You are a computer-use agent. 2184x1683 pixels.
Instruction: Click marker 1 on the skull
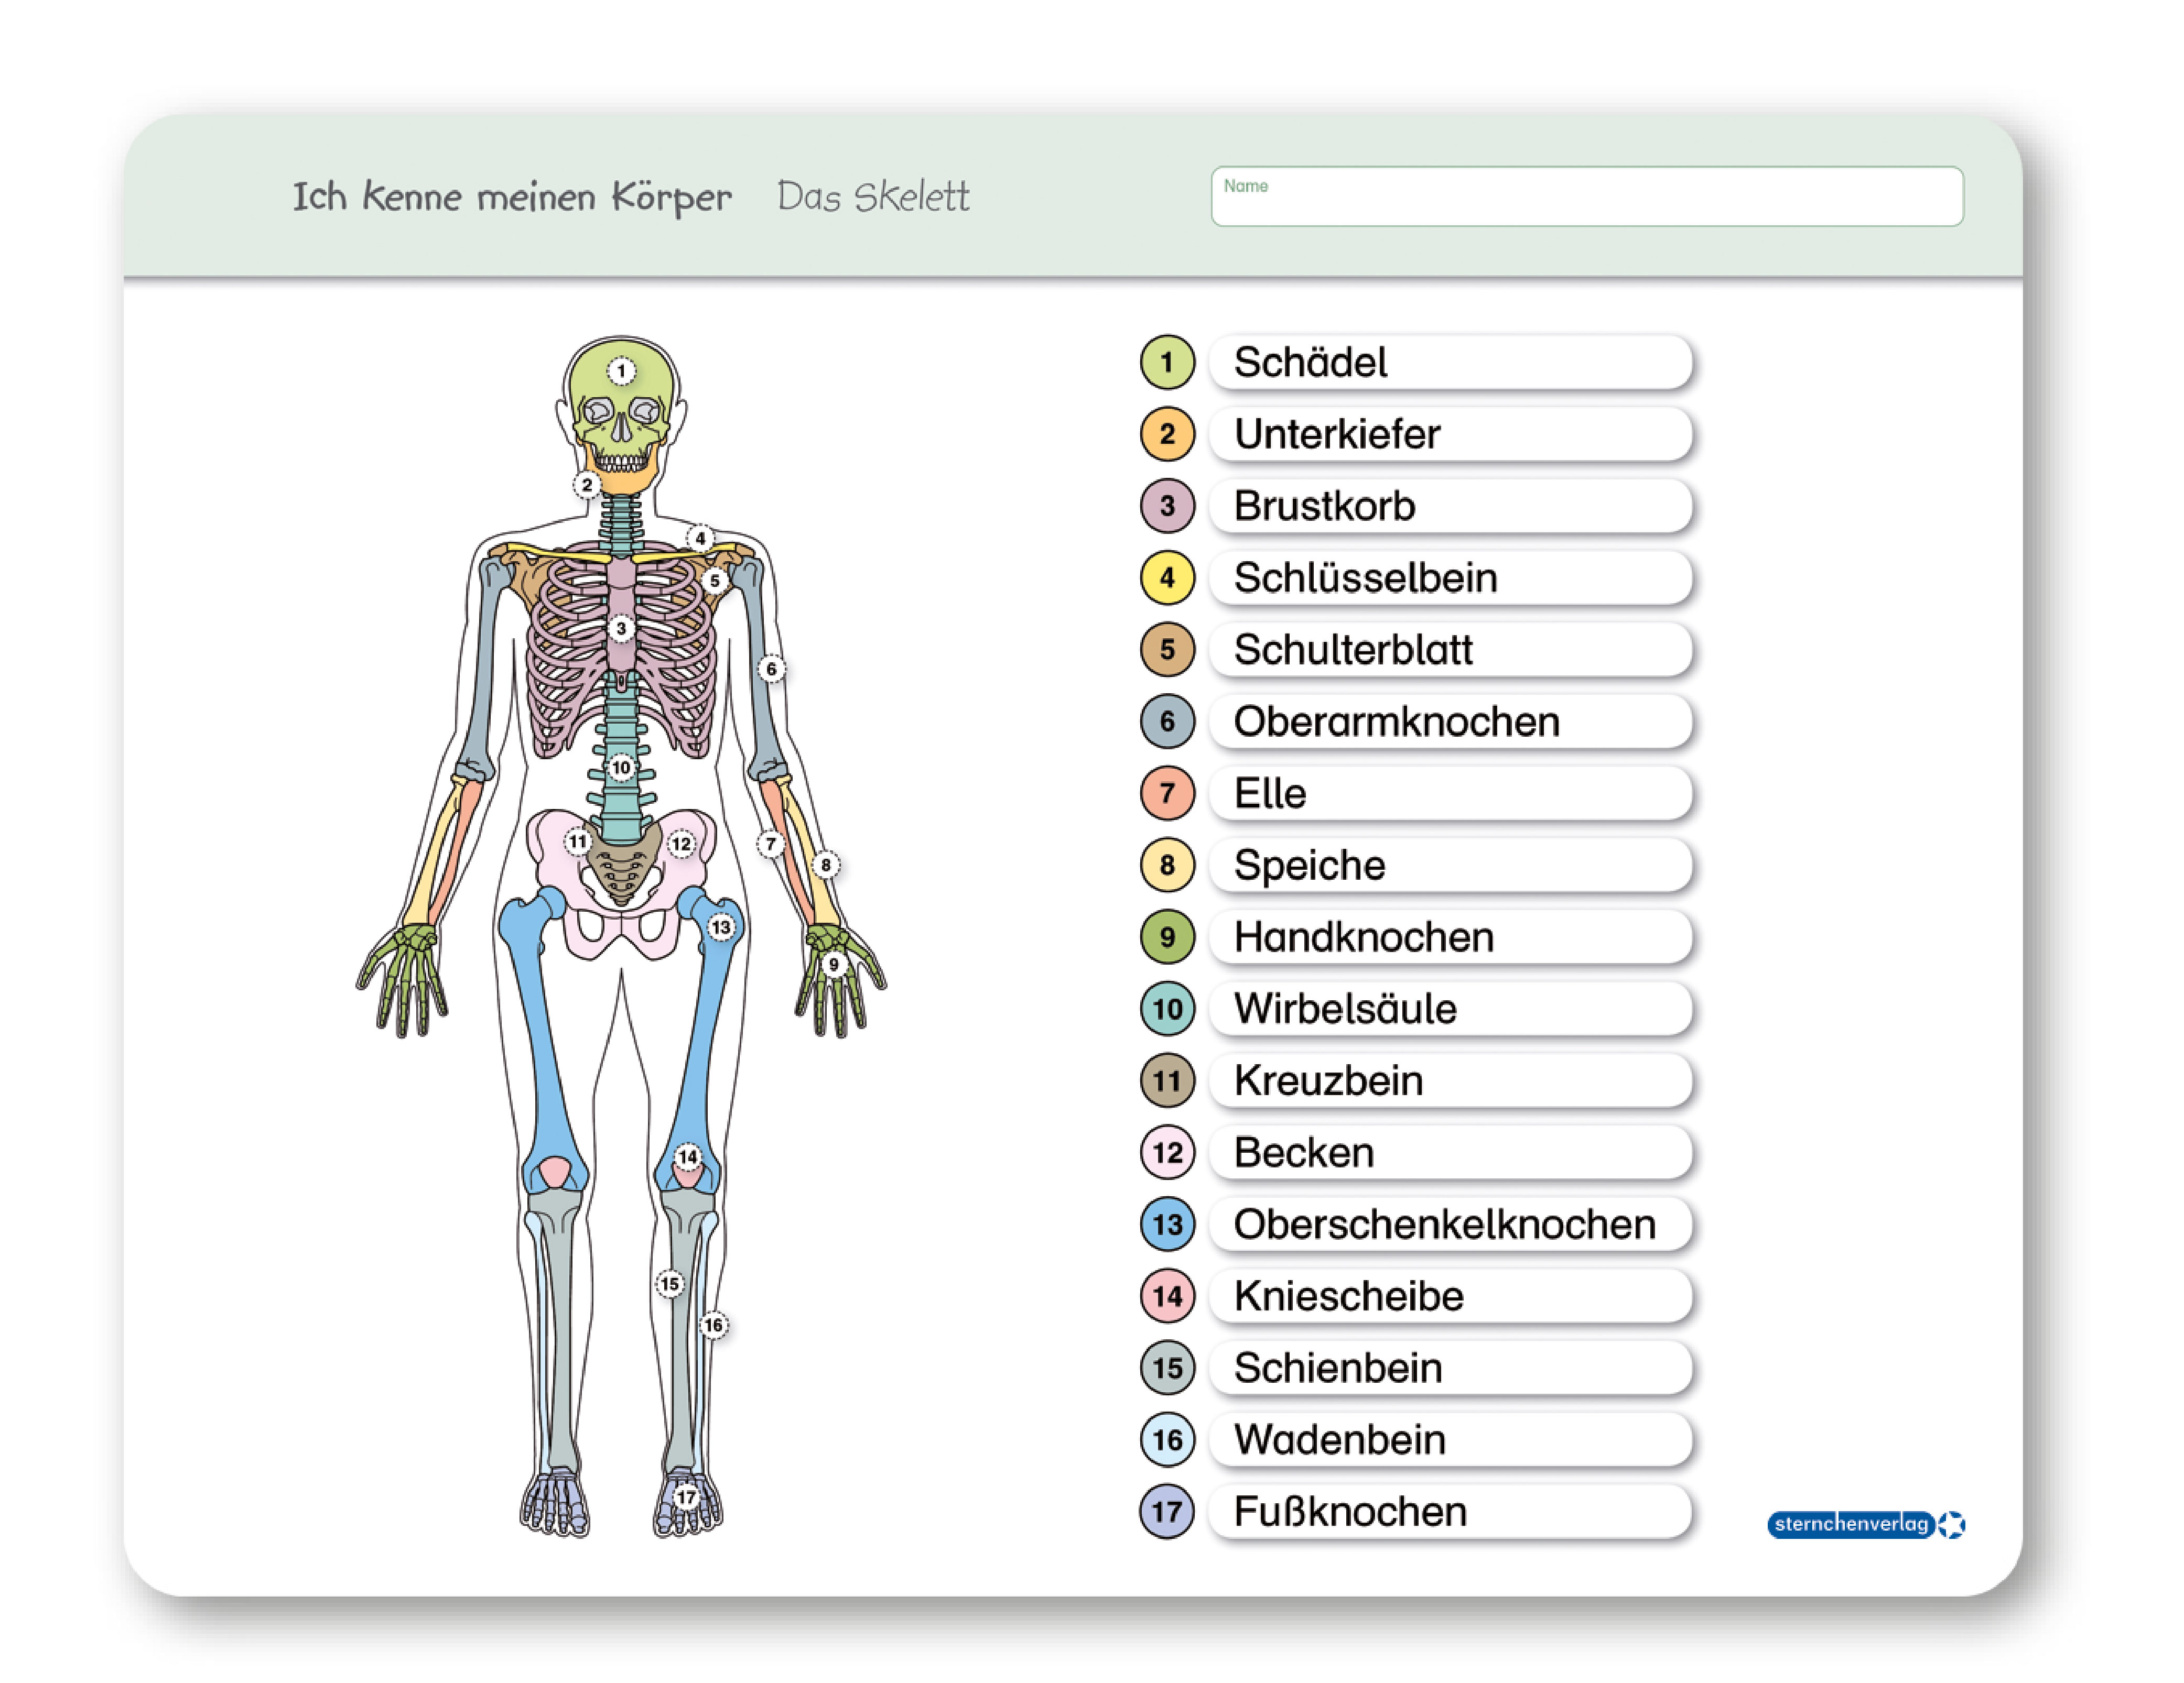621,371
